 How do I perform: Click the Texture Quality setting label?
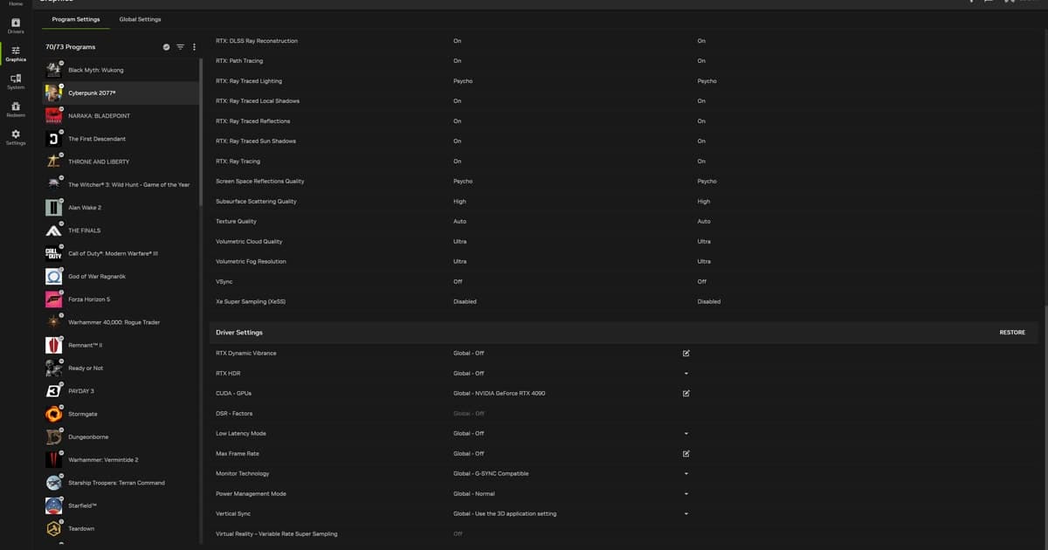(236, 222)
